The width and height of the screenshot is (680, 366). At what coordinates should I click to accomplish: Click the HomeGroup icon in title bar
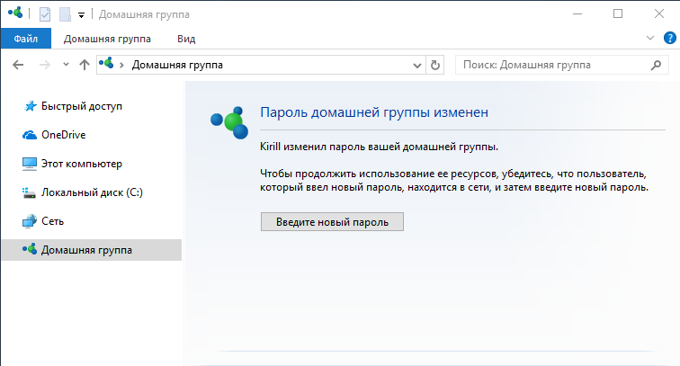15,13
